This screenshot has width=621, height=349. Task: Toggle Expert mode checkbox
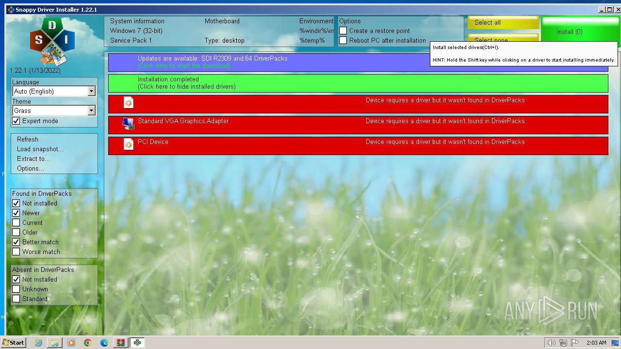pos(16,121)
